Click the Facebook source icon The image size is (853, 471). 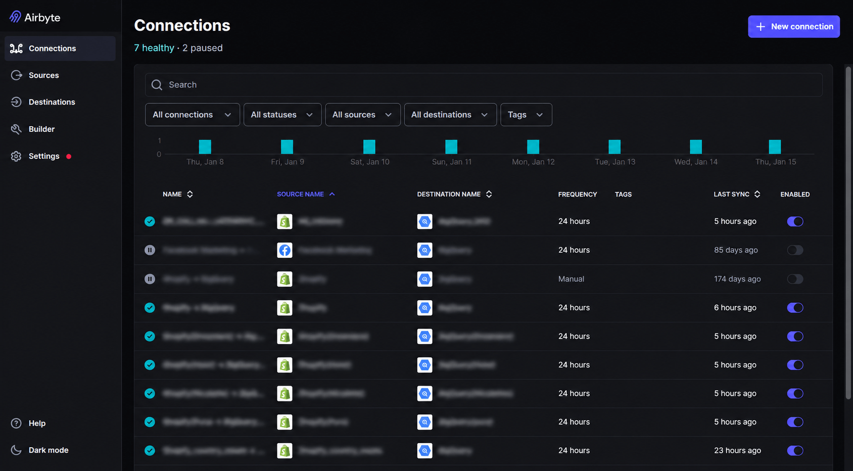[x=285, y=250]
